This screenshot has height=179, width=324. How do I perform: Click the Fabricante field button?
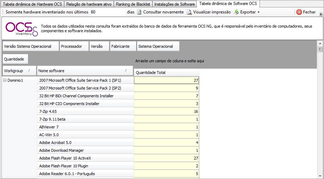click(123, 46)
